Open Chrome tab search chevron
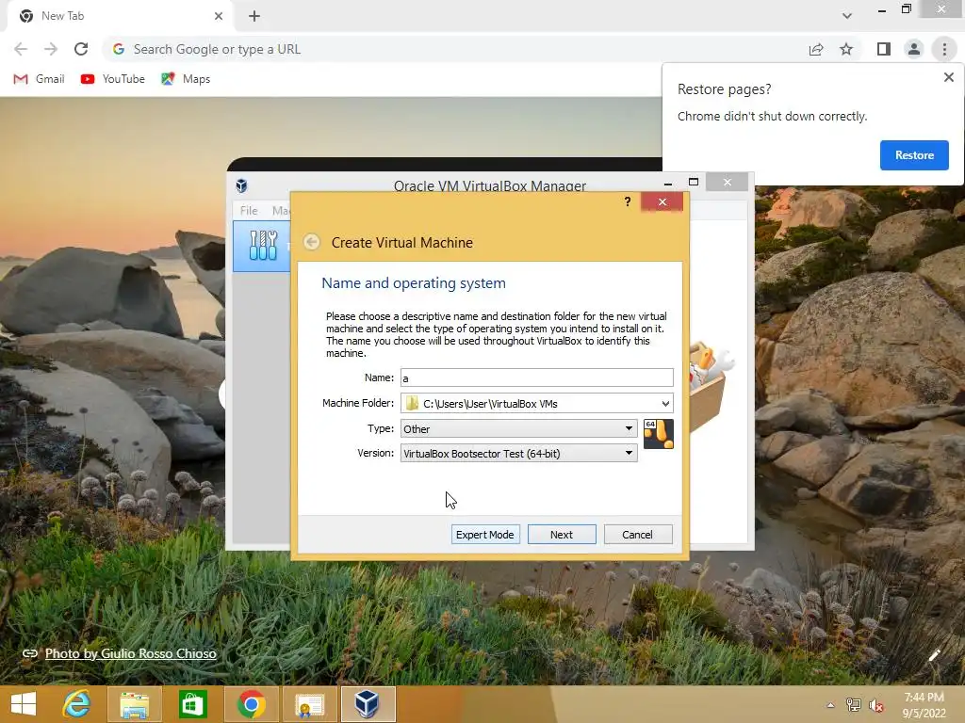Viewport: 965px width, 723px height. click(847, 16)
